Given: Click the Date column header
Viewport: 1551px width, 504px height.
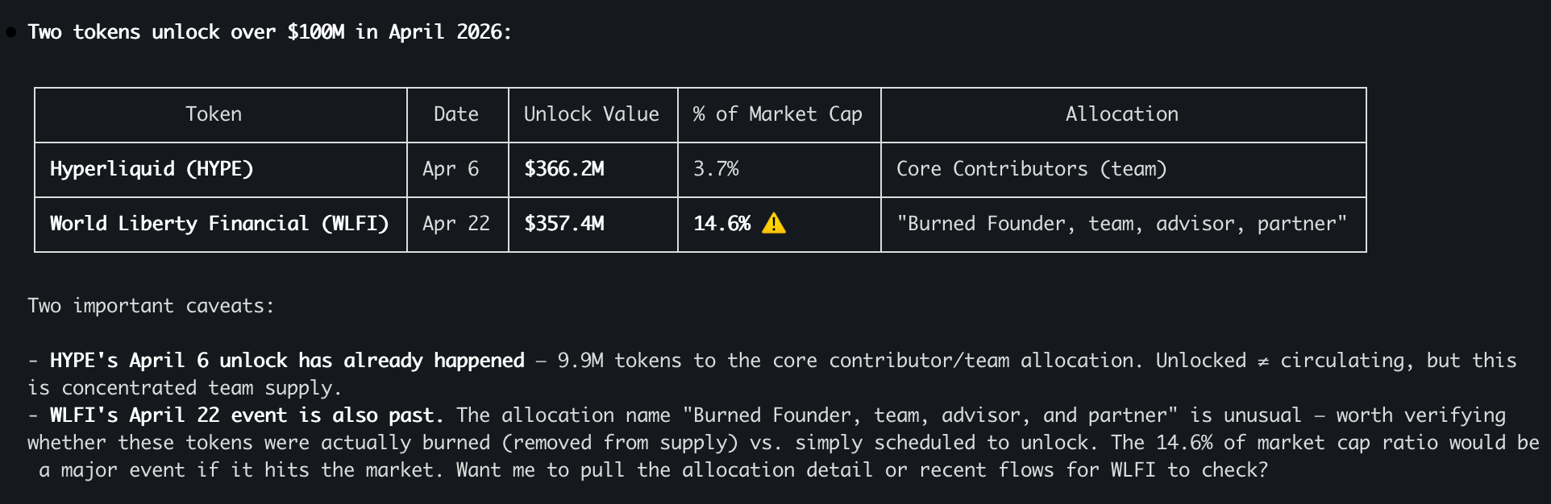Looking at the screenshot, I should [x=456, y=114].
